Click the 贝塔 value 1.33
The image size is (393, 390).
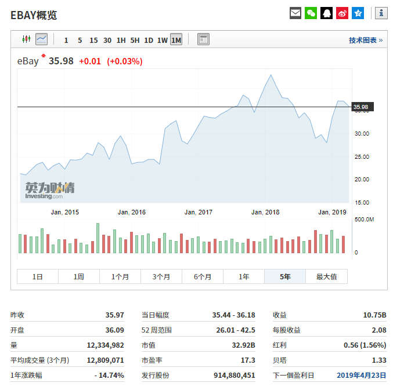click(379, 360)
